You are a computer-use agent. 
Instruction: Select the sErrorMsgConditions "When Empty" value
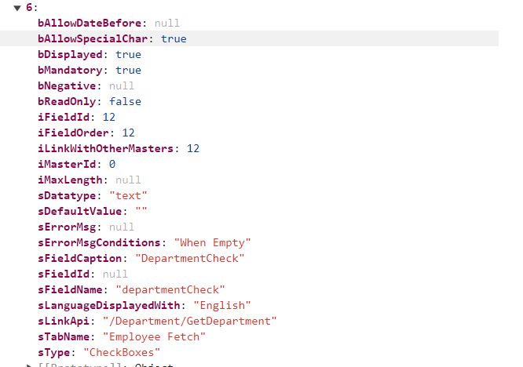212,242
